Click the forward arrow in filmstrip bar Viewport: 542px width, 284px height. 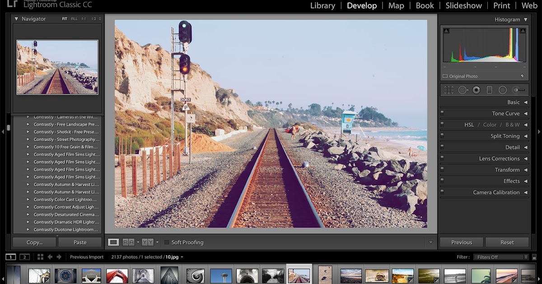click(x=59, y=257)
